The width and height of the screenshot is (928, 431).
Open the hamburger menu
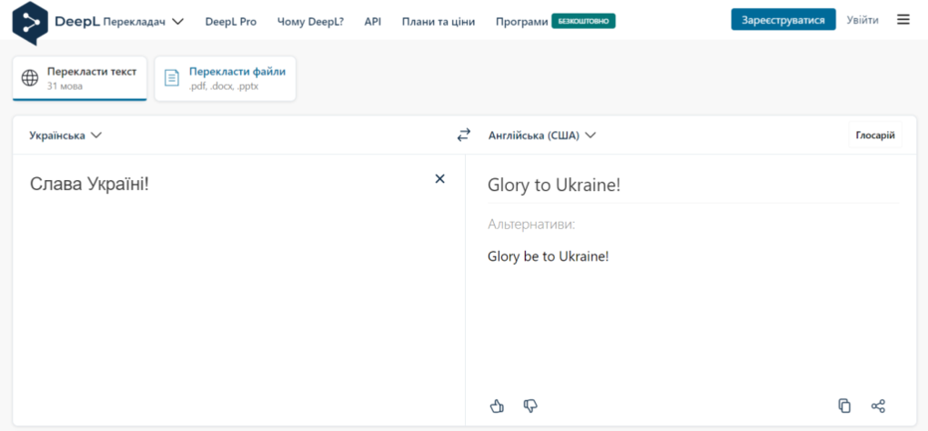pos(903,19)
